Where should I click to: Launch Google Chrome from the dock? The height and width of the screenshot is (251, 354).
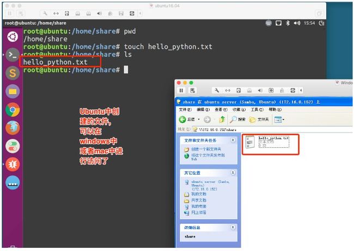tap(13, 110)
